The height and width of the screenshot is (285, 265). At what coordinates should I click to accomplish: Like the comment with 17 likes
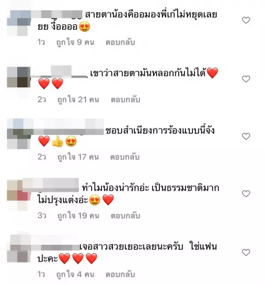[246, 136]
